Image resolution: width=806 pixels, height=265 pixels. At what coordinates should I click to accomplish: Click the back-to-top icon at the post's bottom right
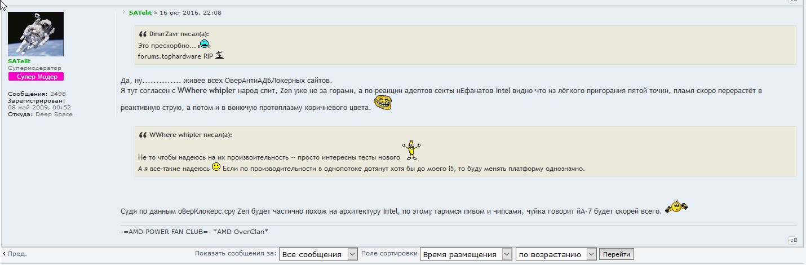[792, 241]
